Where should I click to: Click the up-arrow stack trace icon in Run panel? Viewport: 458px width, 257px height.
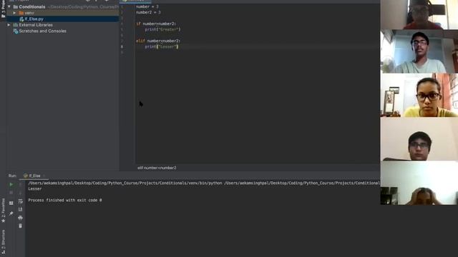pyautogui.click(x=20, y=184)
